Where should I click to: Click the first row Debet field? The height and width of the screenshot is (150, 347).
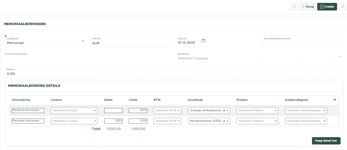113,111
